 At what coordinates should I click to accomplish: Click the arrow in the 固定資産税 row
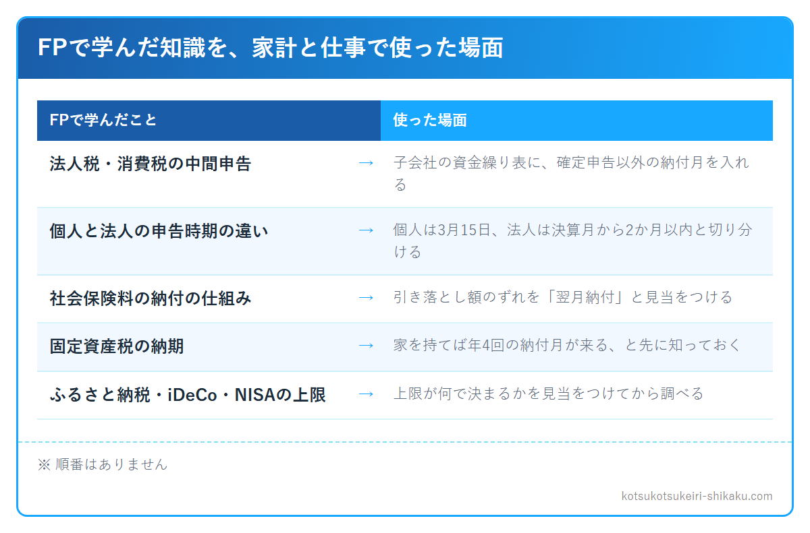pyautogui.click(x=366, y=346)
